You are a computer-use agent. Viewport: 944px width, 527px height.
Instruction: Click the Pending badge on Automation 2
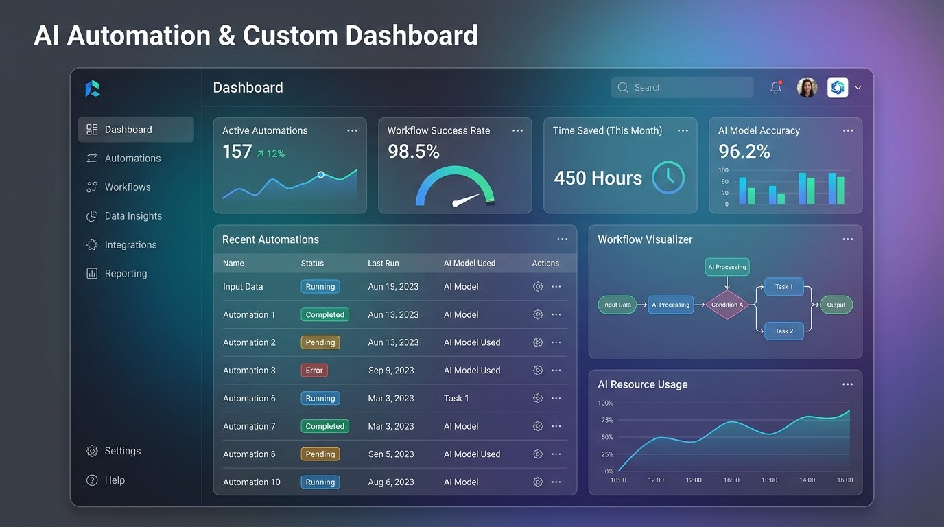pos(320,342)
